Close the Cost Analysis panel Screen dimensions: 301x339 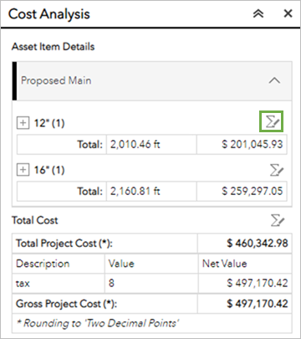[288, 13]
